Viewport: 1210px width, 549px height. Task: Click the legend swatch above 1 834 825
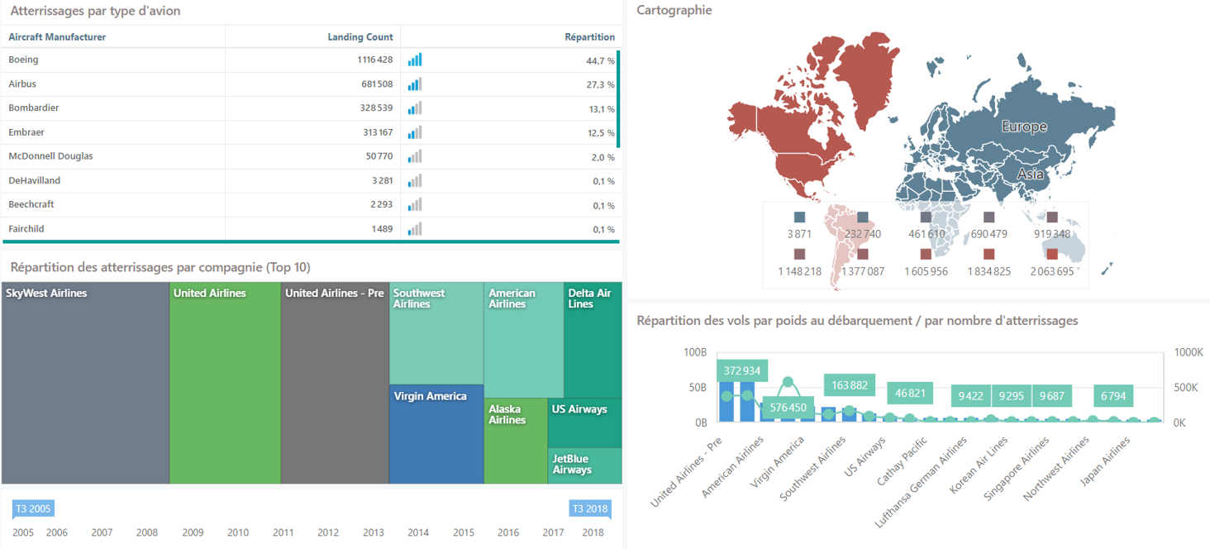[x=988, y=255]
